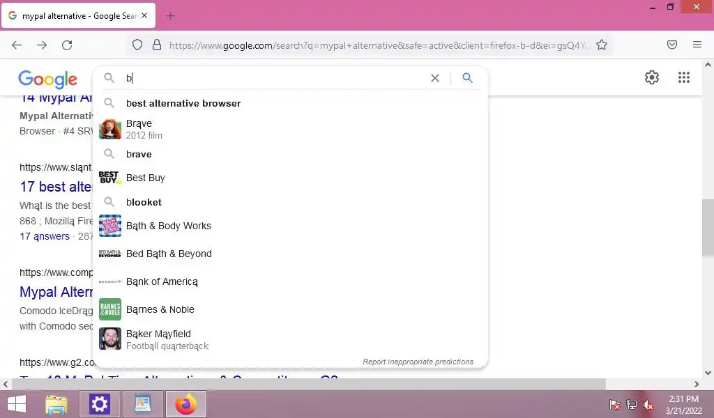The width and height of the screenshot is (714, 418).
Task: Close the mypal alternative tab
Action: [144, 15]
